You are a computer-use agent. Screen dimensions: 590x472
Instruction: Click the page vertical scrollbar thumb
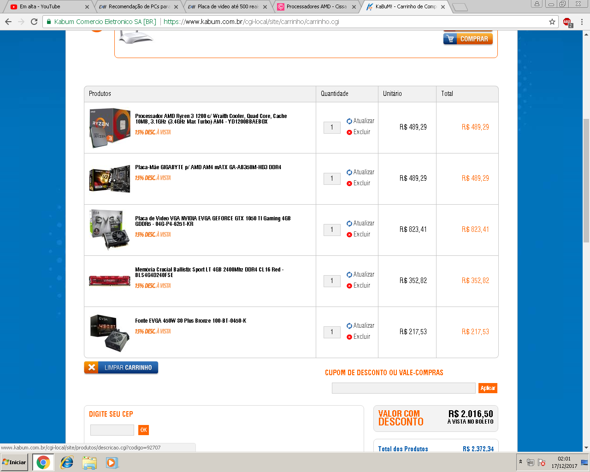coord(586,180)
